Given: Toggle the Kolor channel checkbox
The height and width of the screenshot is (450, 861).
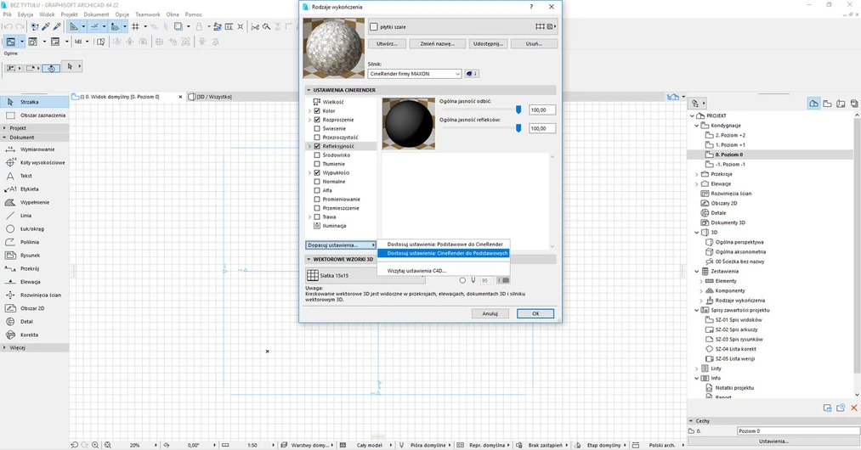Looking at the screenshot, I should coord(317,111).
